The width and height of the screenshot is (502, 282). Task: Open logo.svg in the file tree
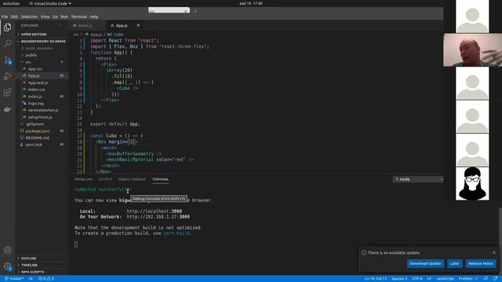[36, 103]
